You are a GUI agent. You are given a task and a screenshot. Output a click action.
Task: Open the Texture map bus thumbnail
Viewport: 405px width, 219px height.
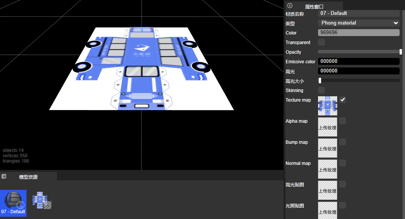coord(328,106)
